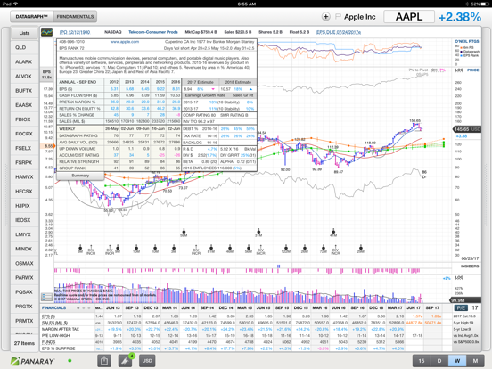Switch to the Fundamentals tab
This screenshot has width=492, height=369.
[x=75, y=17]
